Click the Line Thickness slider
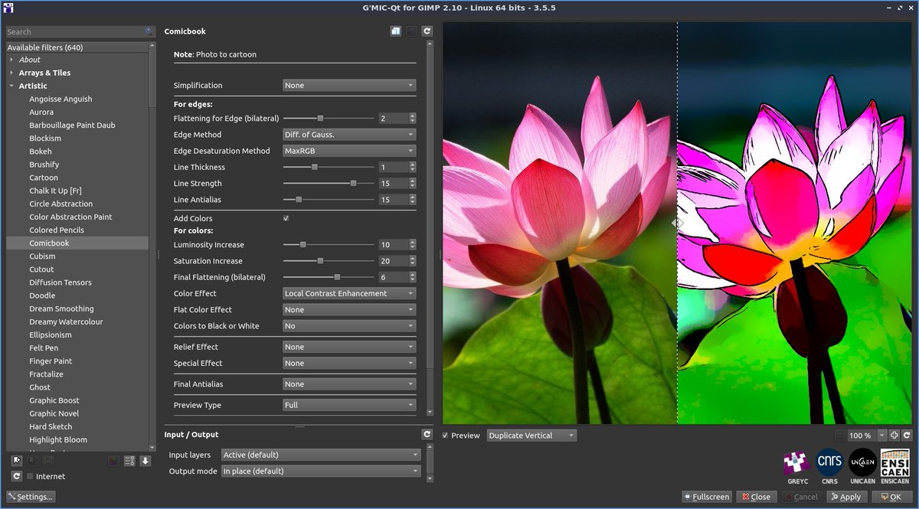Viewport: 919px width, 509px height. point(329,167)
